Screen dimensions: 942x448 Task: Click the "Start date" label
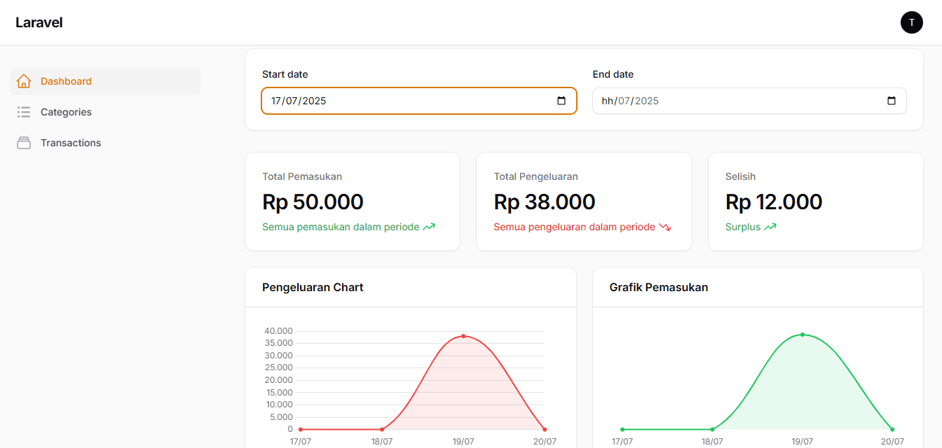(x=285, y=74)
